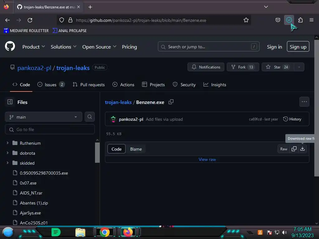Open the Solutions dropdown menu
The width and height of the screenshot is (319, 239).
tap(64, 47)
